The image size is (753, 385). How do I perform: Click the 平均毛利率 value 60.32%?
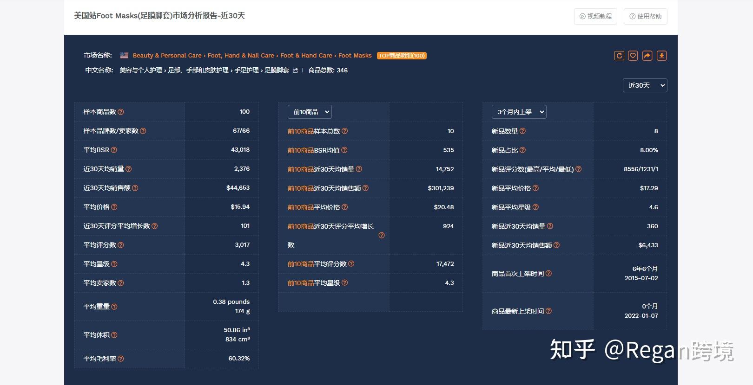pyautogui.click(x=239, y=359)
